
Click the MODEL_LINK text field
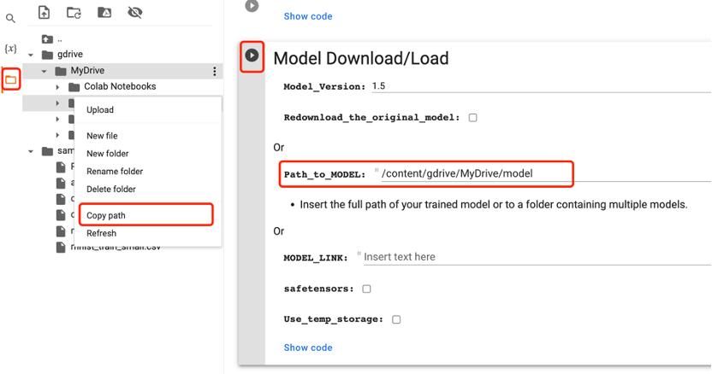click(513, 257)
